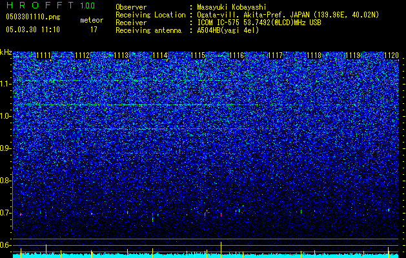The height and width of the screenshot is (258, 406).
Task: Click the 1117 time marker
Action: pyautogui.click(x=275, y=55)
